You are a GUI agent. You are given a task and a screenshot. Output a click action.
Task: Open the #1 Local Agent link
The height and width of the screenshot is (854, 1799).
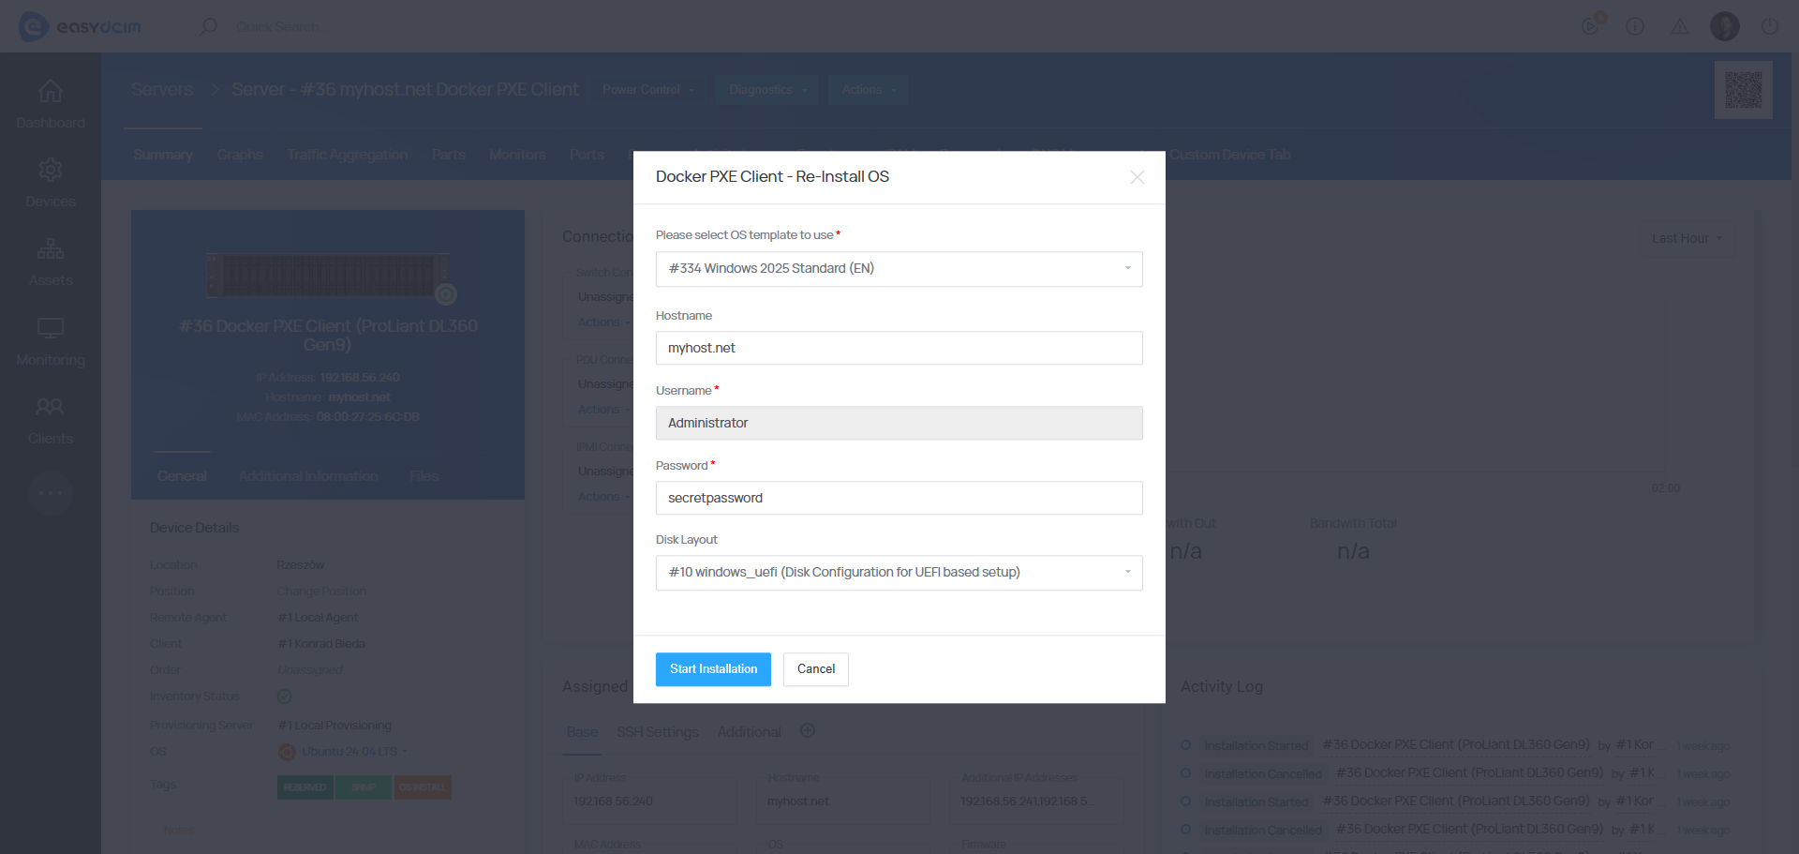(318, 618)
